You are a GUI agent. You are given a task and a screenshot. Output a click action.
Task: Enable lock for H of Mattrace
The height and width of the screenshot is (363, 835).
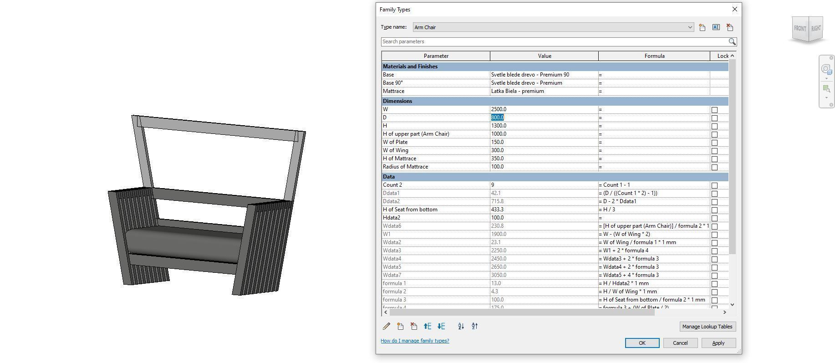(x=714, y=159)
